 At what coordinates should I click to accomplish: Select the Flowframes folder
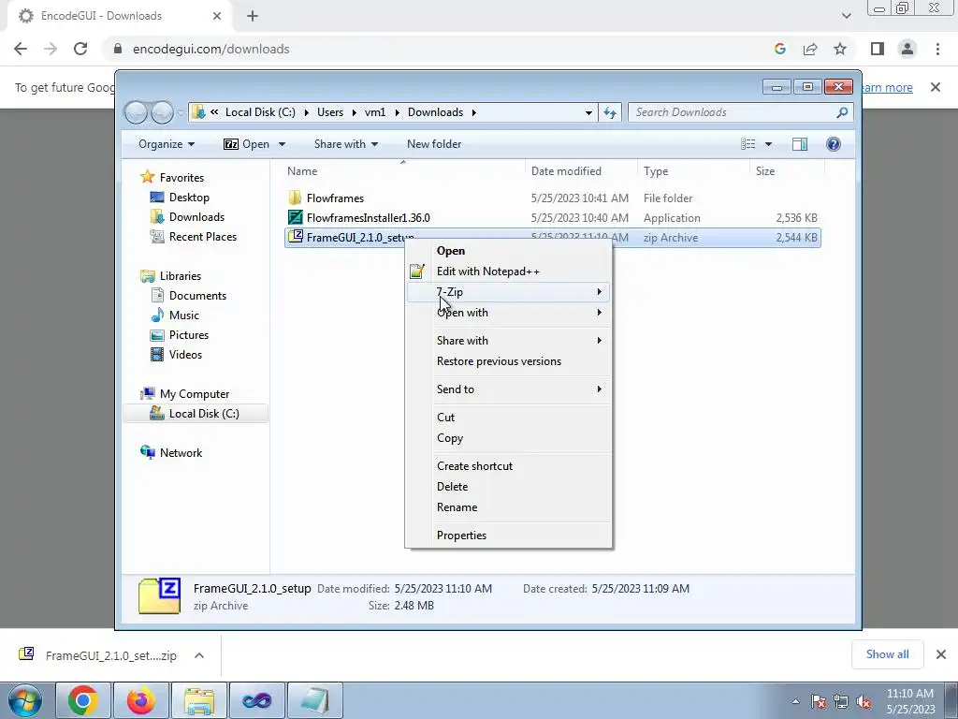coord(335,198)
